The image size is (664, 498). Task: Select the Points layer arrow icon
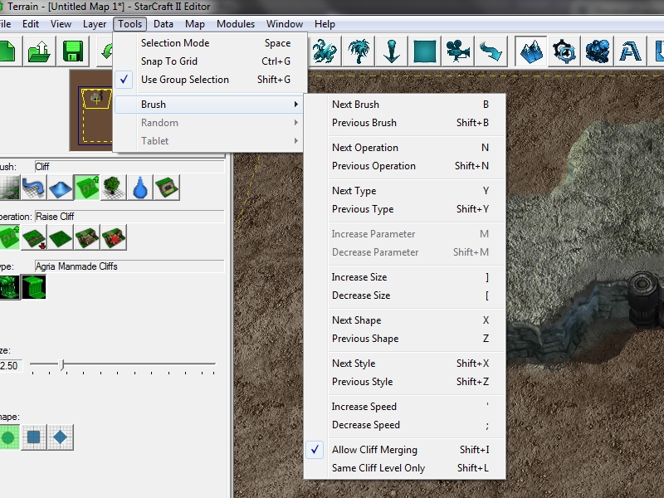click(x=391, y=51)
